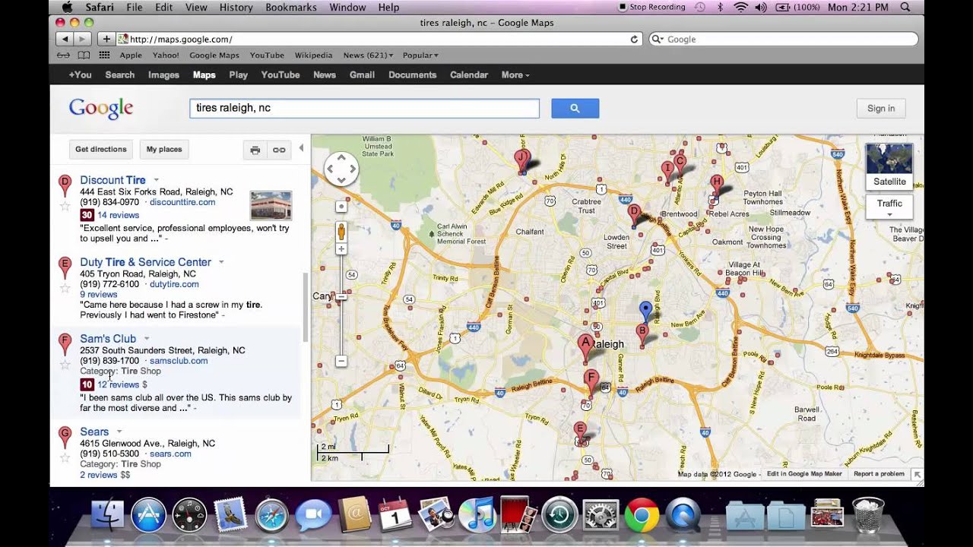973x547 pixels.
Task: Expand dropdown arrow next to Sam's Club
Action: pyautogui.click(x=147, y=339)
